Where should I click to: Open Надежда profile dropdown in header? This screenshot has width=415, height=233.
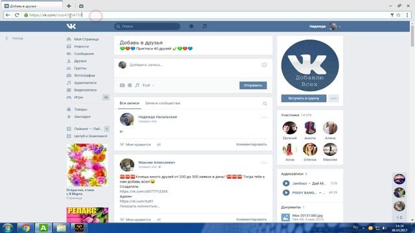(325, 26)
